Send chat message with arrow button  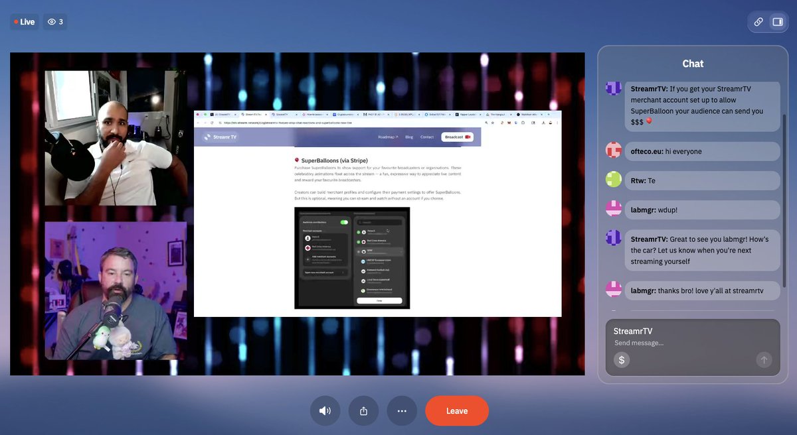point(764,359)
